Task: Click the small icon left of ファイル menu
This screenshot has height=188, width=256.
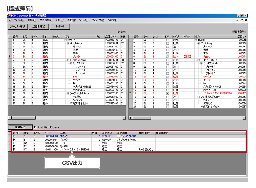Action: click(10, 20)
